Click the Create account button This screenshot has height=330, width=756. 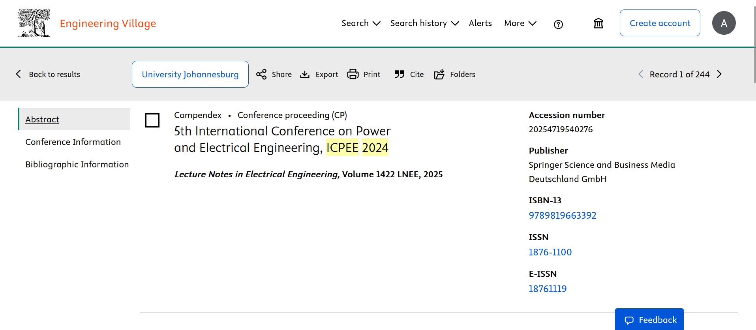(660, 23)
